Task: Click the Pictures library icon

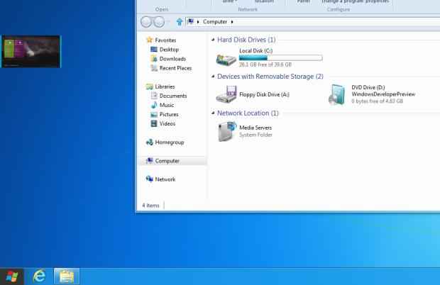Action: [x=154, y=114]
